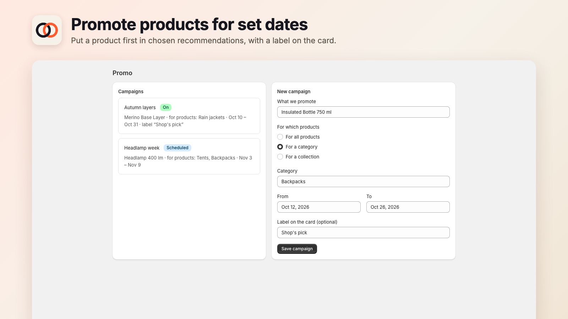Choose the For a collection radio option
568x319 pixels.
tap(280, 157)
